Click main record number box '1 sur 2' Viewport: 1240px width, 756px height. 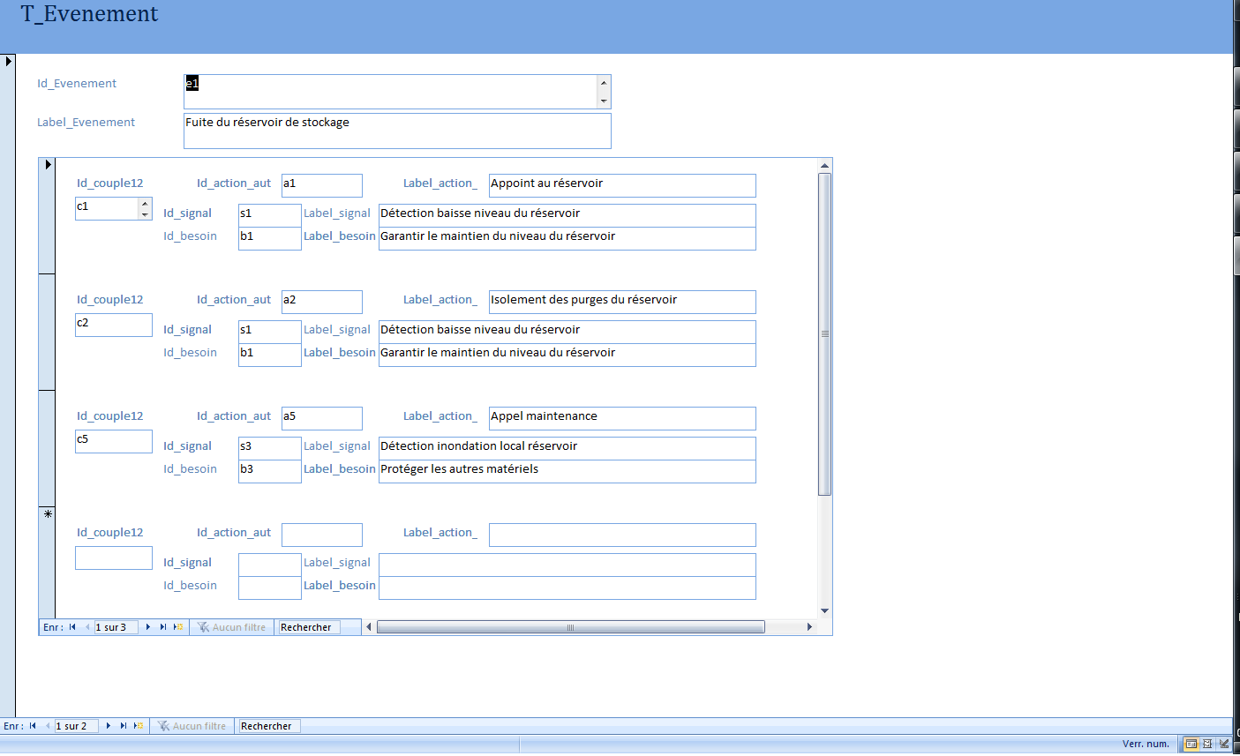pos(76,726)
